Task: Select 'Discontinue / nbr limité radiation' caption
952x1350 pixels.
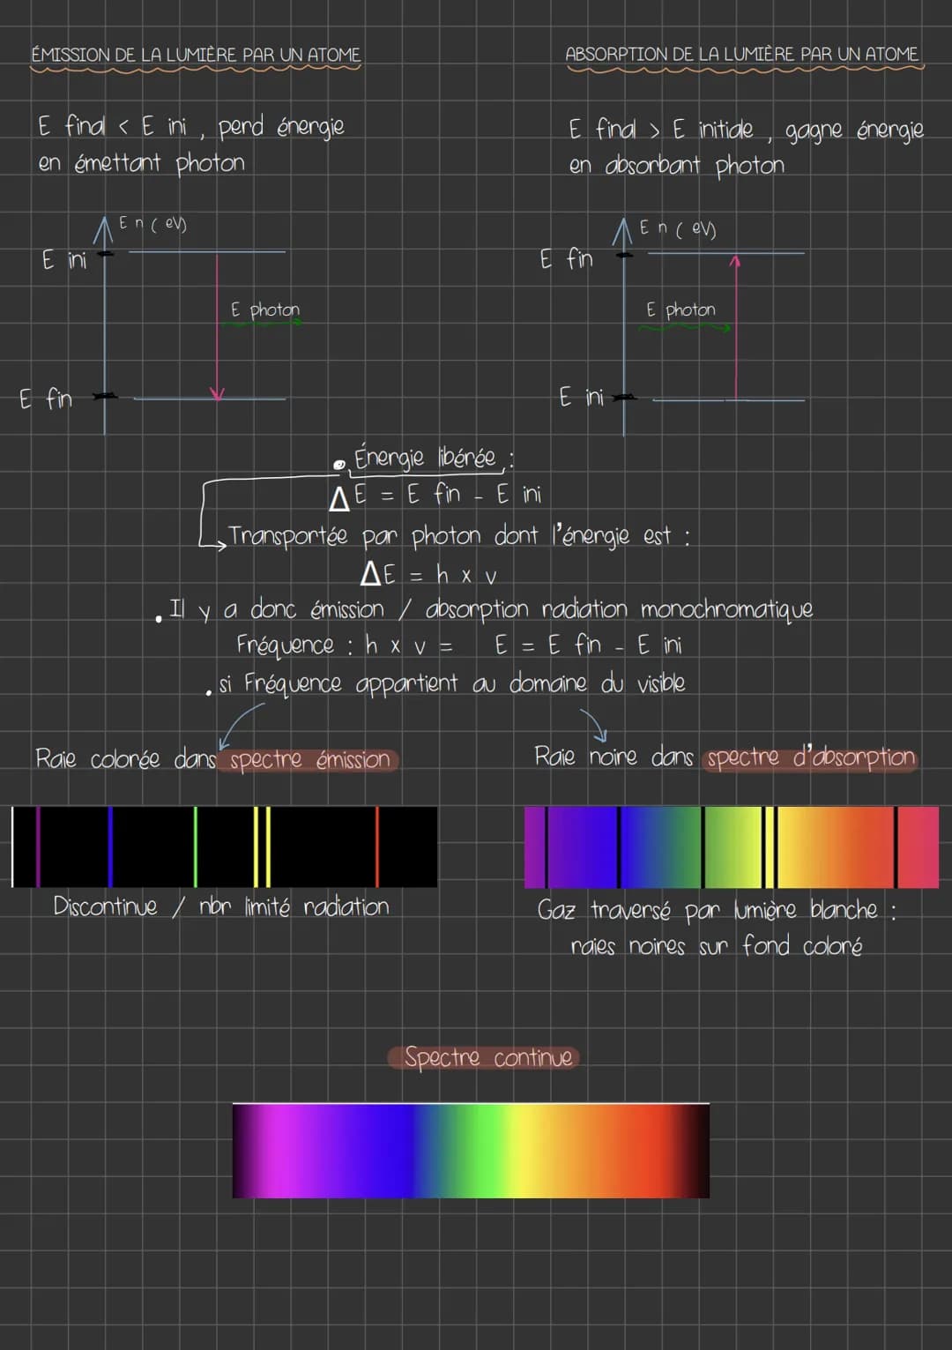Action: pyautogui.click(x=221, y=906)
